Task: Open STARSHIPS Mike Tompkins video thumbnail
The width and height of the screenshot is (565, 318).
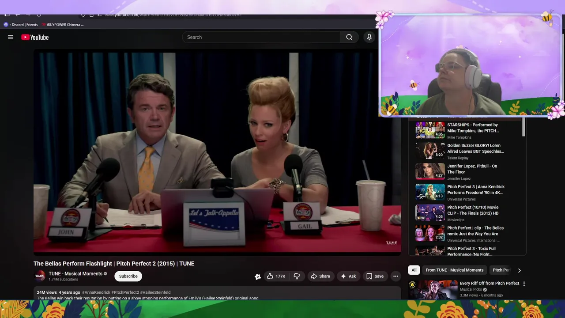Action: 430,130
